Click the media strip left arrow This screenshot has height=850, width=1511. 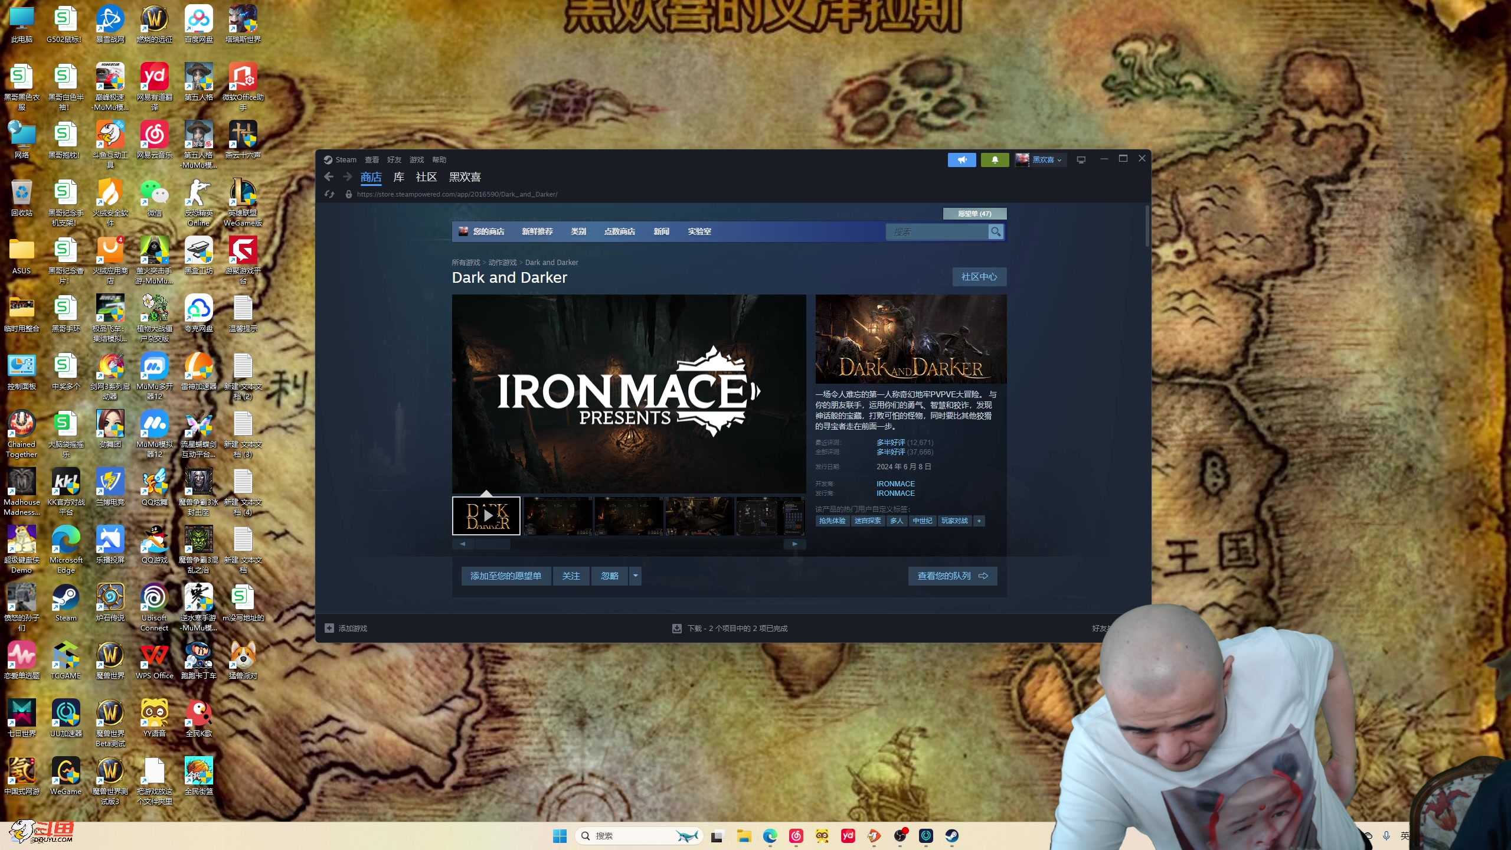point(463,544)
